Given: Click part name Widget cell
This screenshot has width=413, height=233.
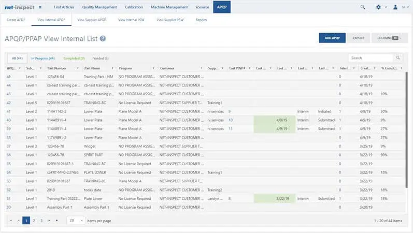Looking at the screenshot, I should (90, 147).
